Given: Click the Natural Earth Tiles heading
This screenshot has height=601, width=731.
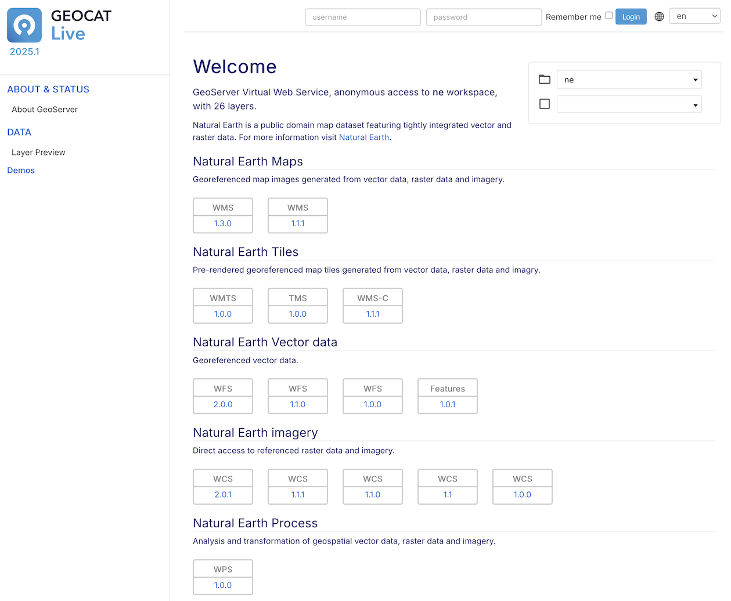Looking at the screenshot, I should 246,252.
